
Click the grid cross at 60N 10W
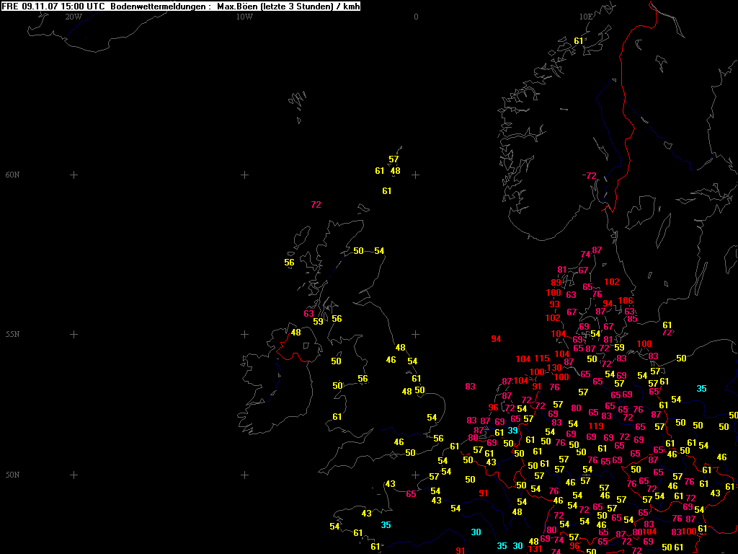[x=244, y=175]
